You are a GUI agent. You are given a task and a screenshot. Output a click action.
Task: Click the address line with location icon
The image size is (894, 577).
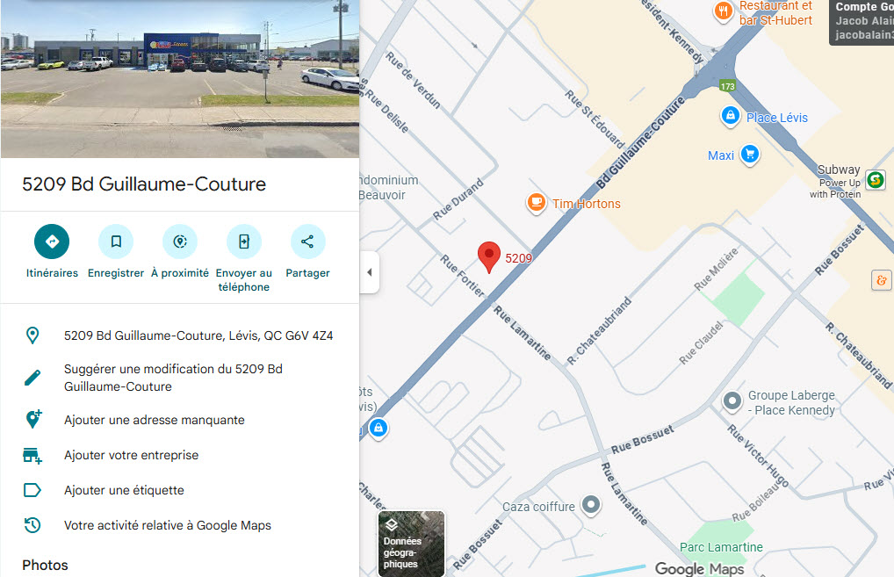coord(198,335)
